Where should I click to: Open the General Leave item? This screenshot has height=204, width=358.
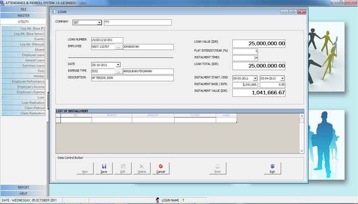point(24,60)
